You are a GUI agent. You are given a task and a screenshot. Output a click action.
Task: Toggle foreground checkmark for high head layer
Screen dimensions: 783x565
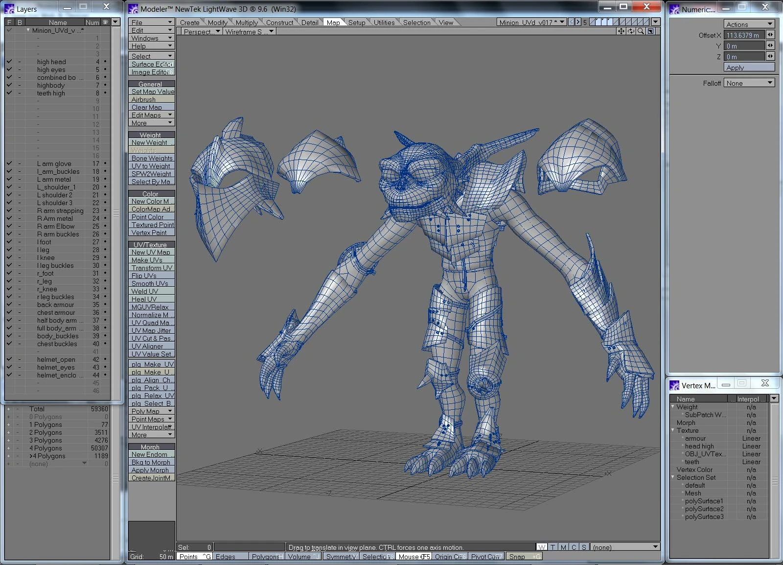(9, 62)
